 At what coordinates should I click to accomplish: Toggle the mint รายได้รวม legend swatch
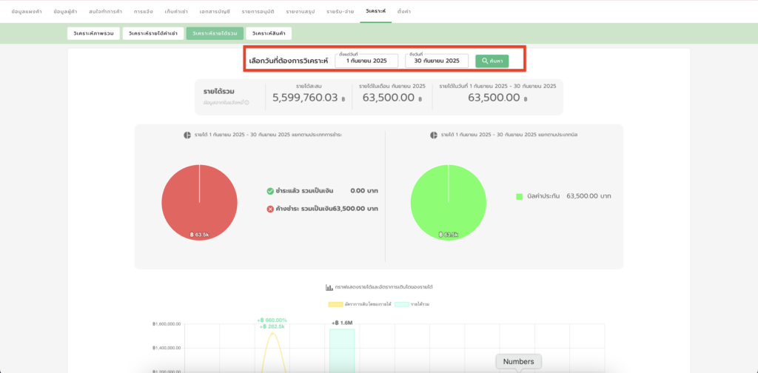point(401,304)
